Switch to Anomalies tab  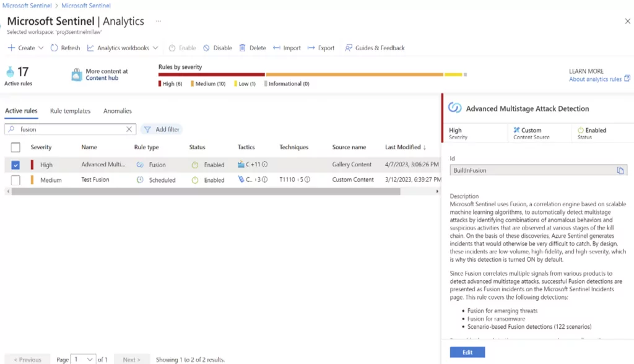[117, 111]
